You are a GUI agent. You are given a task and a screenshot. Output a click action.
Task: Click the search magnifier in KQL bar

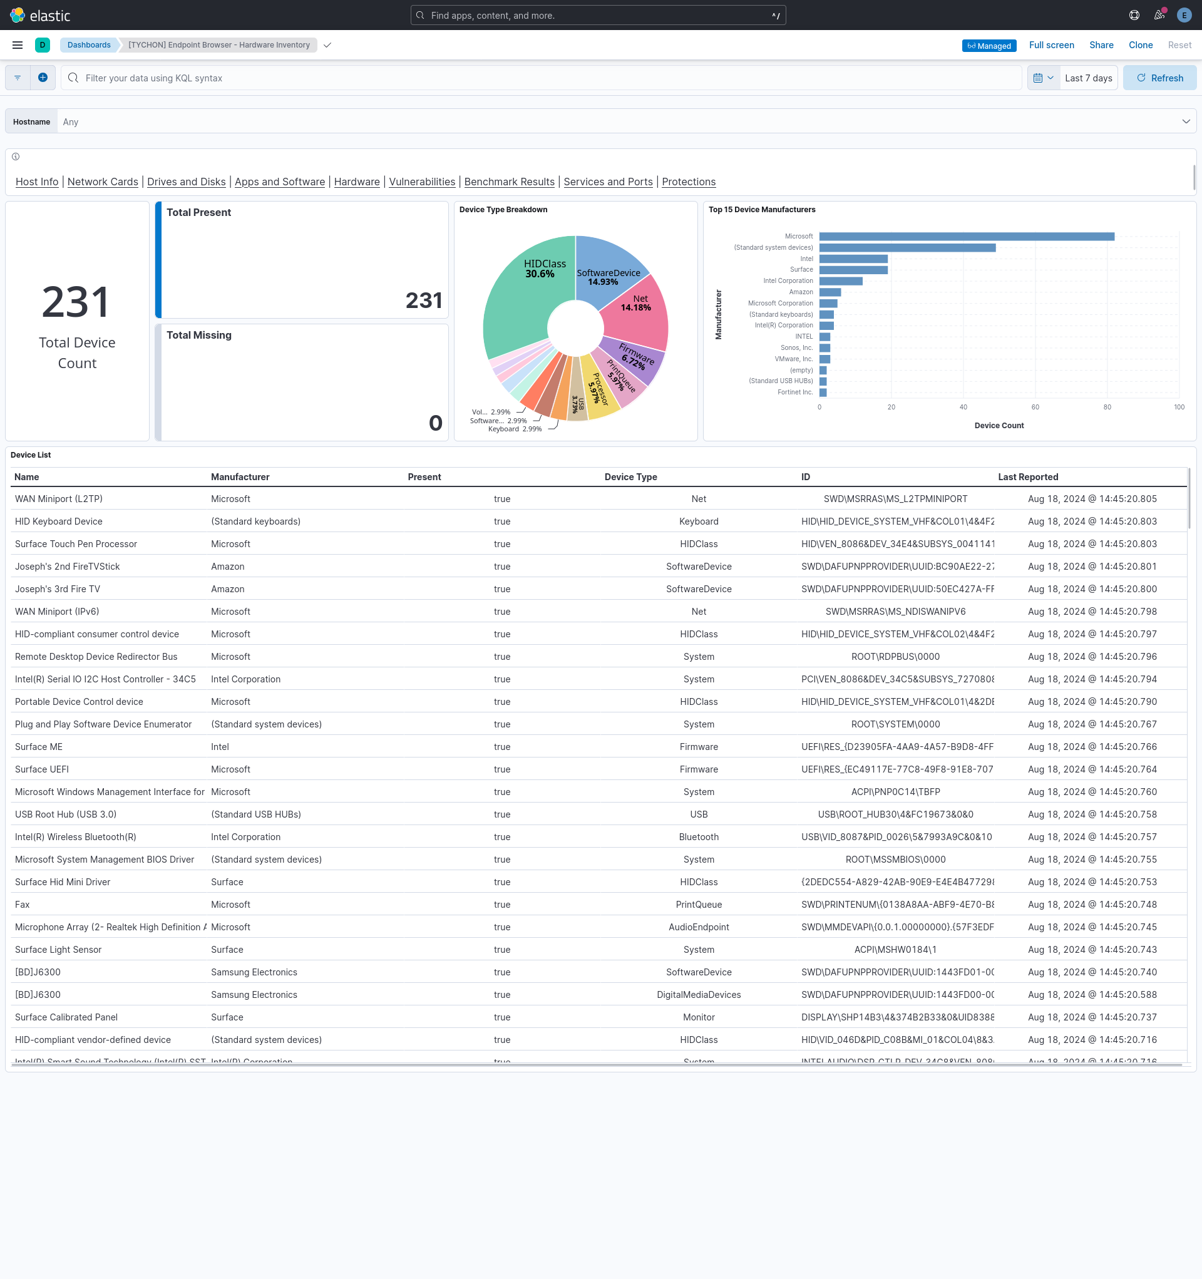[x=73, y=78]
